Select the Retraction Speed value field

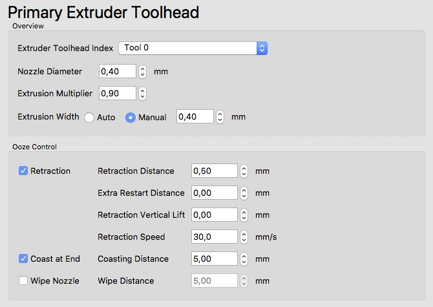[215, 237]
